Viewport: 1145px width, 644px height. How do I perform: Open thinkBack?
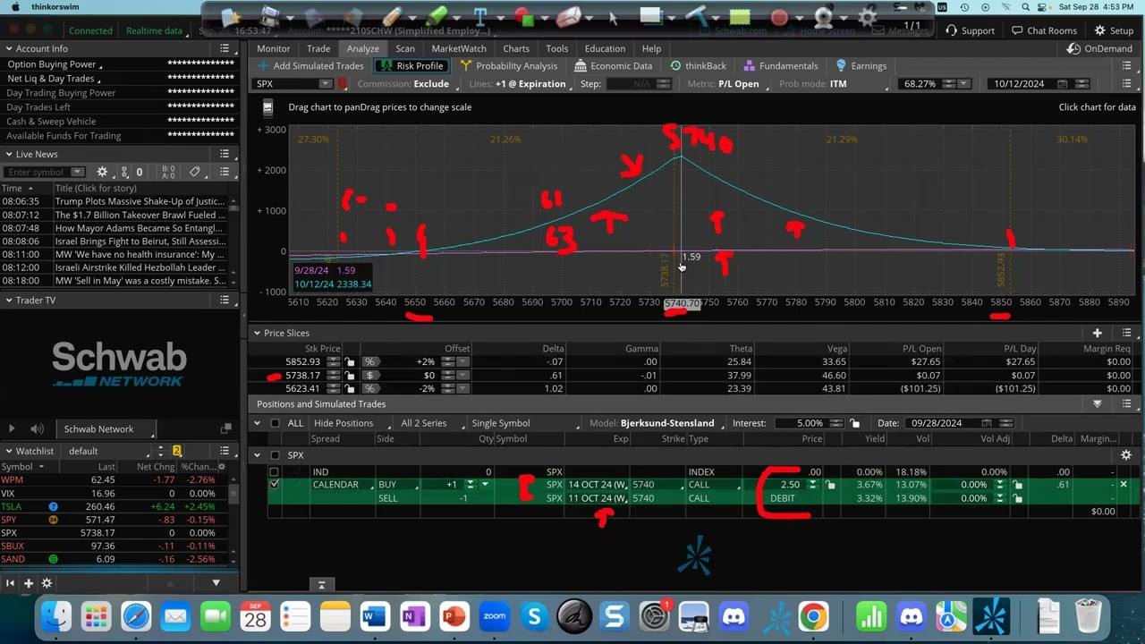(699, 66)
